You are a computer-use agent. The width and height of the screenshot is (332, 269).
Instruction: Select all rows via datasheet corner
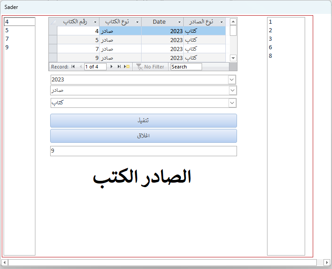click(x=53, y=22)
